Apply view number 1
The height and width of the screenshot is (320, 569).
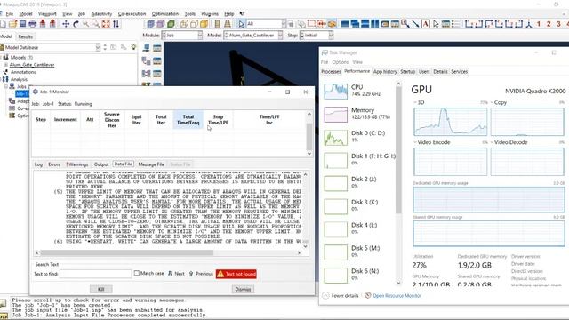pos(539,24)
